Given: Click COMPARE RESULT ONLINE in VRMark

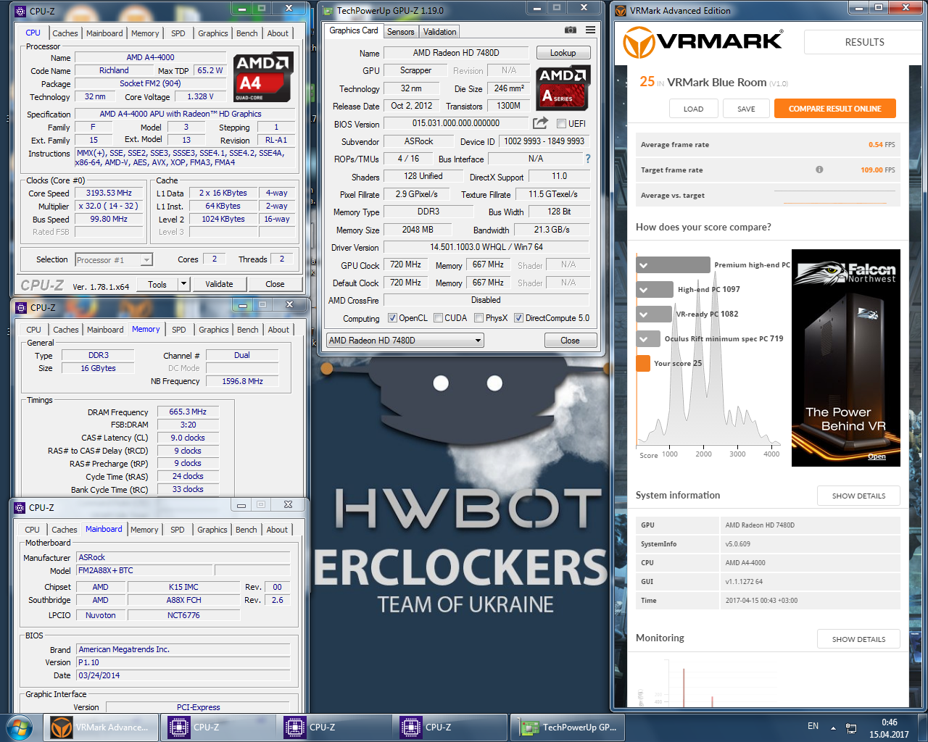Looking at the screenshot, I should pos(835,109).
